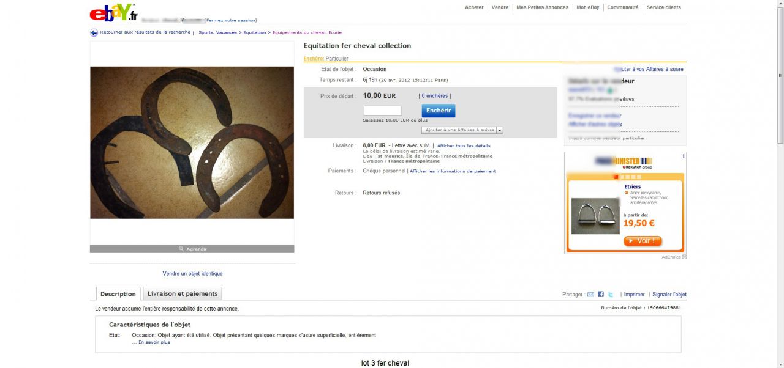Image resolution: width=784 pixels, height=368 pixels.
Task: Select the Description tab
Action: tap(118, 294)
